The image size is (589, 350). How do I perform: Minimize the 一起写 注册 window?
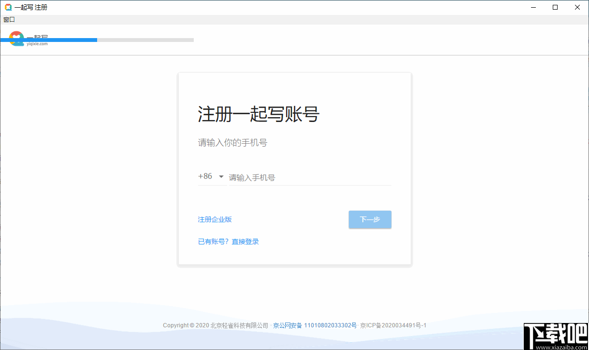point(533,7)
